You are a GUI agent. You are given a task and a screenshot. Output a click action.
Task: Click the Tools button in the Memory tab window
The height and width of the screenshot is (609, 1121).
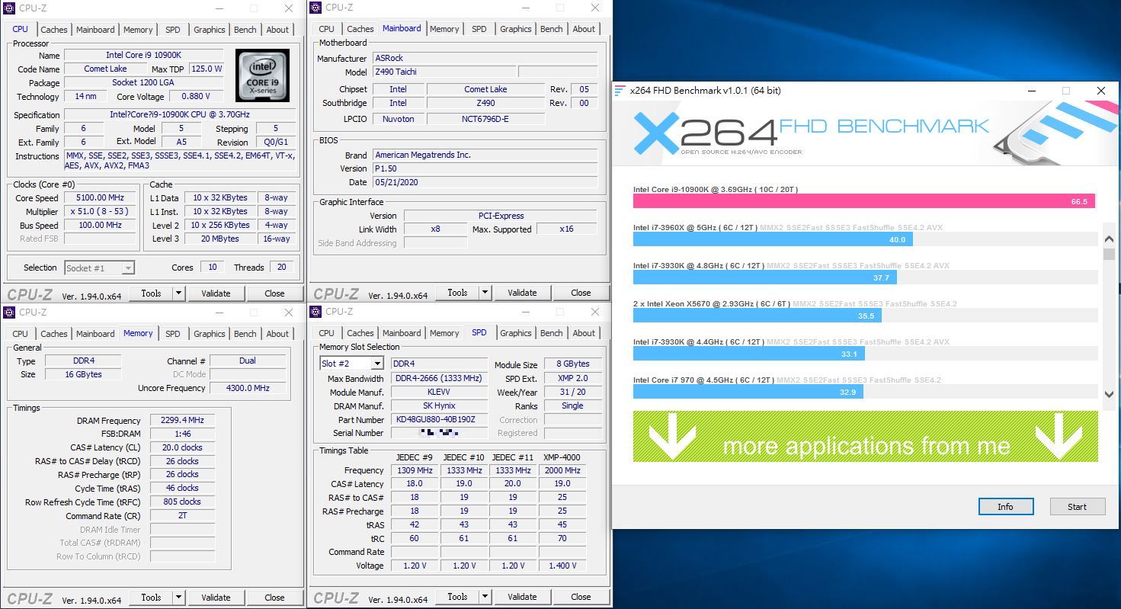[x=151, y=598]
